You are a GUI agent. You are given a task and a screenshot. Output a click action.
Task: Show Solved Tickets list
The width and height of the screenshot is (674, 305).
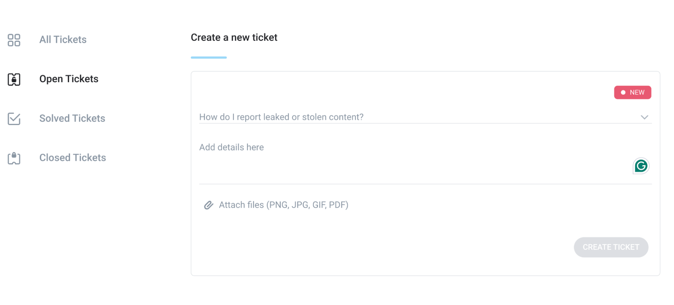pyautogui.click(x=72, y=118)
